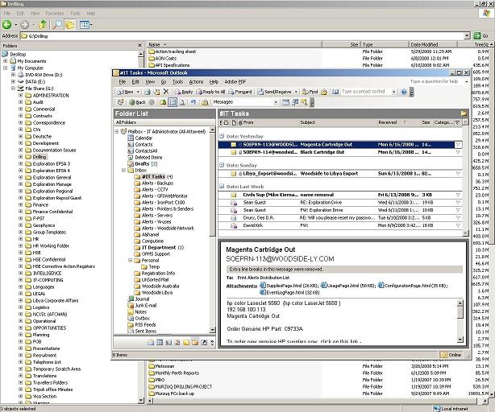
Task: Toggle flag on Woodside to Libya Export
Action: click(458, 174)
